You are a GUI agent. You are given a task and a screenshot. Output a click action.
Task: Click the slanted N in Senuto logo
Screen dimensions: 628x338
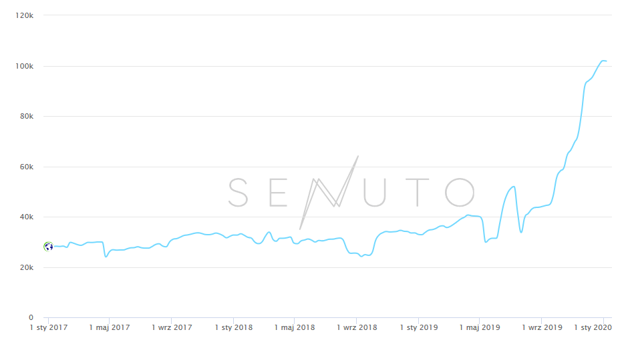329,192
